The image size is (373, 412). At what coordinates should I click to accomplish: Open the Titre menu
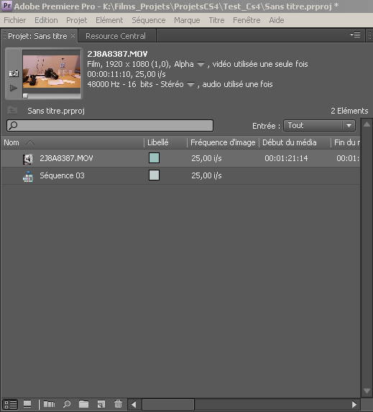(x=216, y=20)
